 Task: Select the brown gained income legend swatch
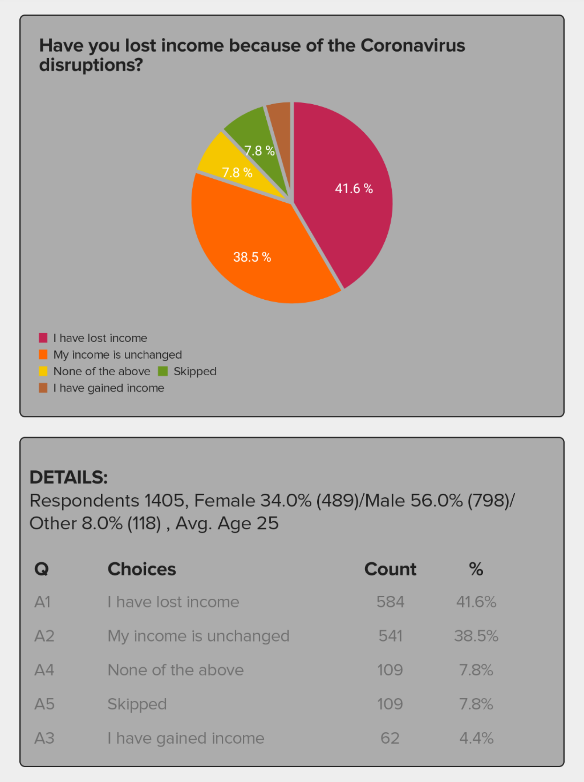click(x=43, y=388)
